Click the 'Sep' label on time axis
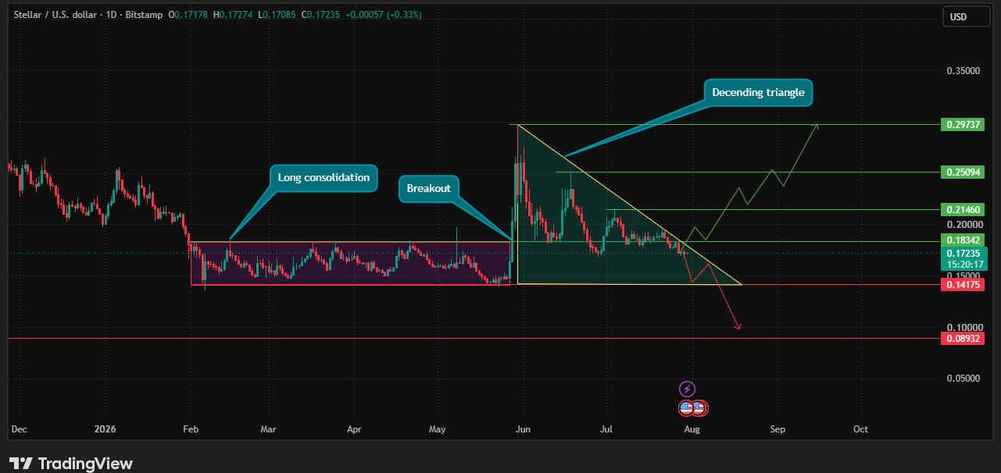The height and width of the screenshot is (473, 1001). click(777, 429)
